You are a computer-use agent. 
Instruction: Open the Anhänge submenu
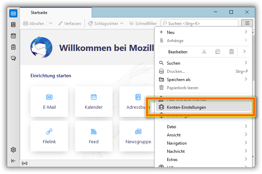pos(203,40)
